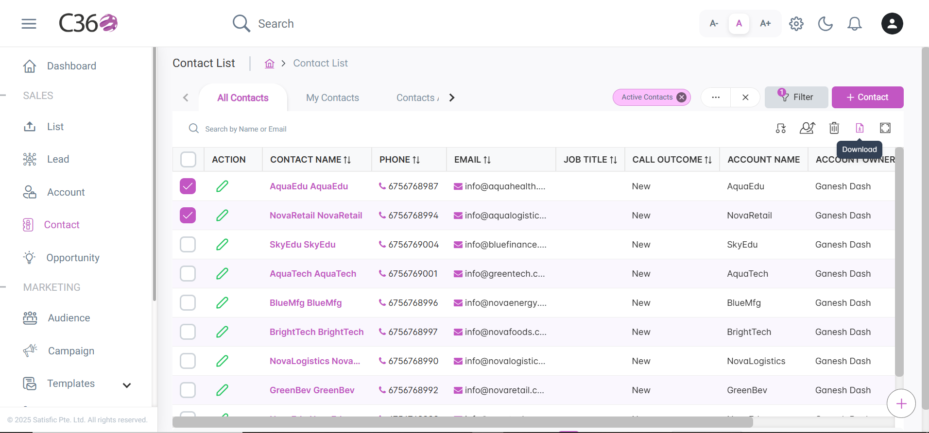Open the user profile avatar
The height and width of the screenshot is (433, 929).
pos(892,23)
